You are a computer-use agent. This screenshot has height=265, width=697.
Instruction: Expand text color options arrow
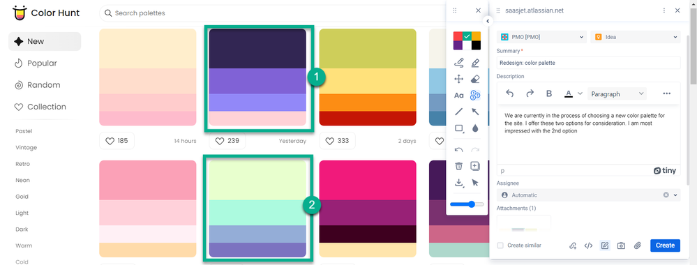point(580,93)
